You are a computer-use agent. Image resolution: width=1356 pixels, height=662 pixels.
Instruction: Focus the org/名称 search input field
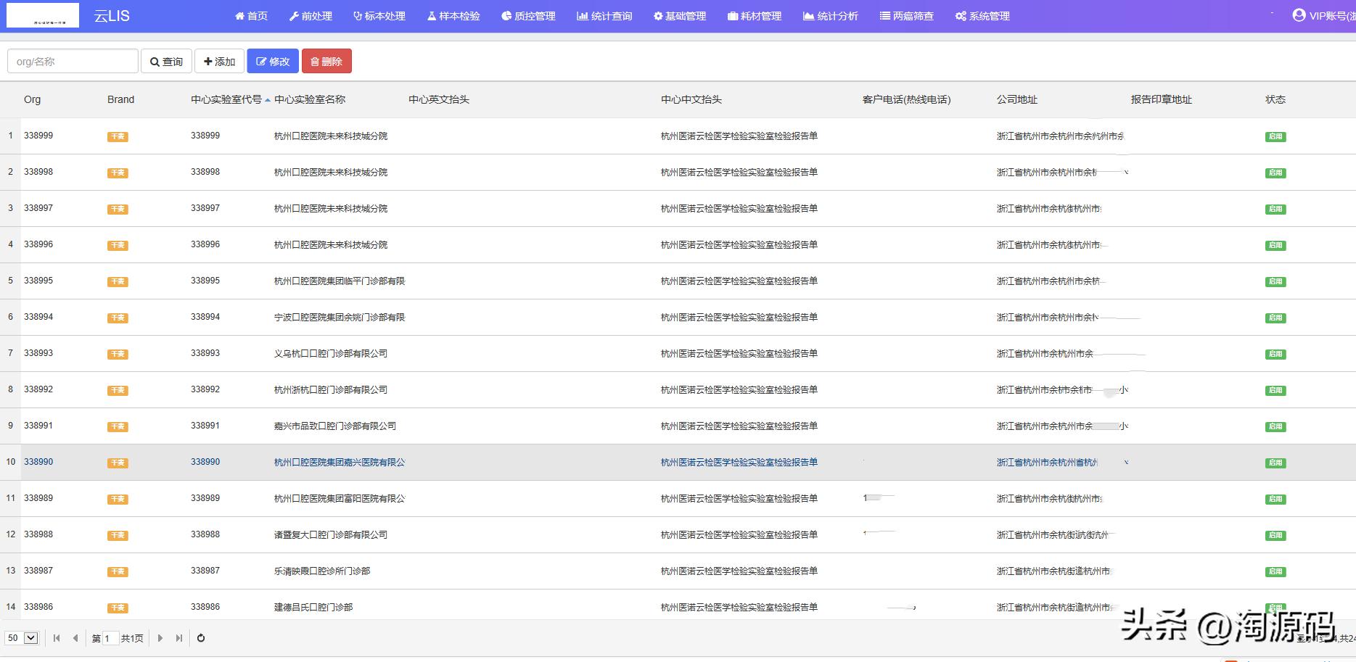coord(73,62)
